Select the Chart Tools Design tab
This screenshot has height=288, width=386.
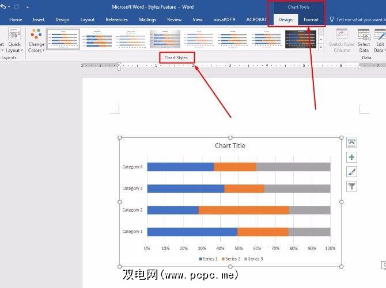(x=286, y=20)
